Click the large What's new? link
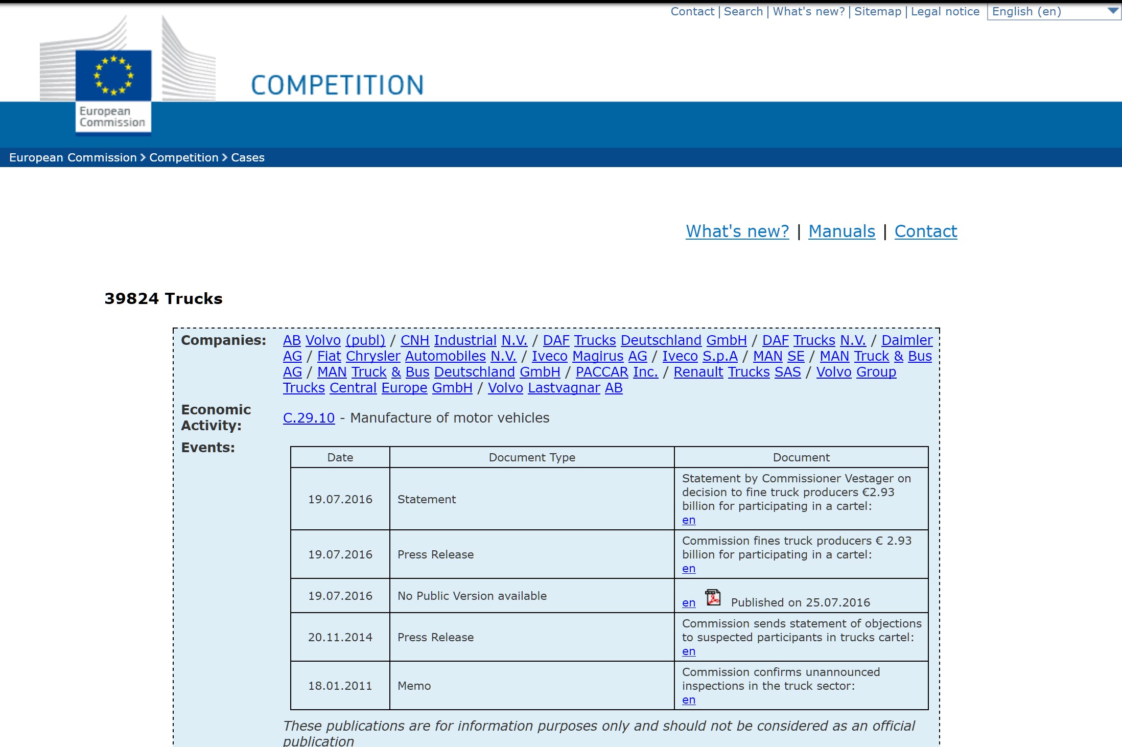 (737, 231)
